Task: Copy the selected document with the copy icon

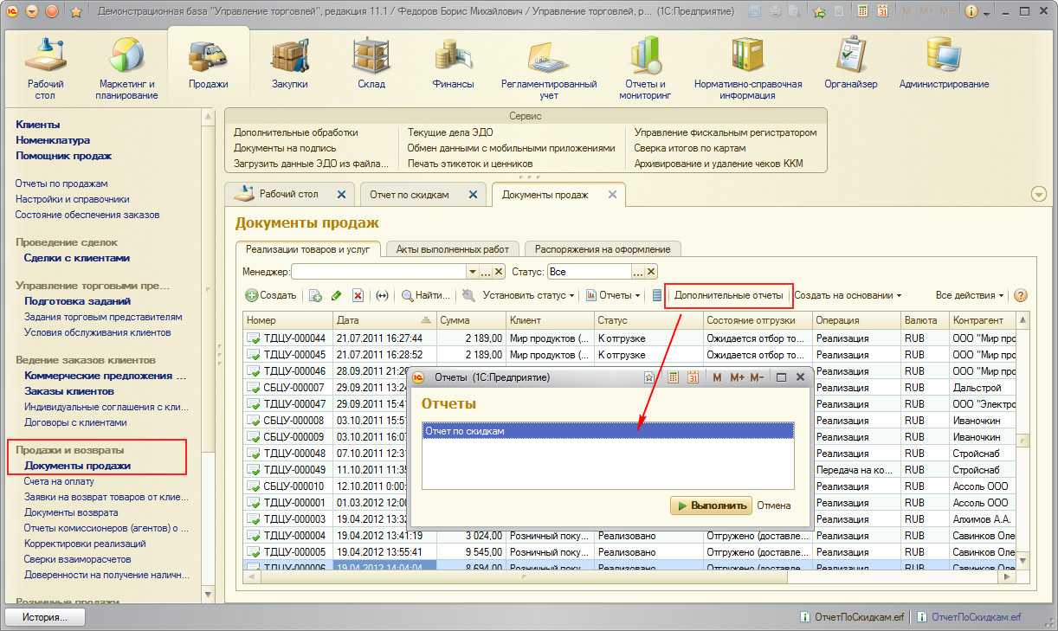Action: (x=315, y=295)
